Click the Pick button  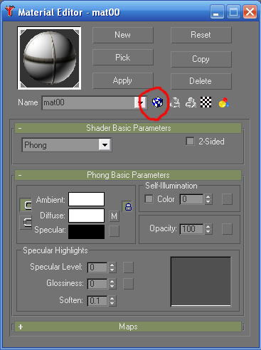tap(123, 57)
